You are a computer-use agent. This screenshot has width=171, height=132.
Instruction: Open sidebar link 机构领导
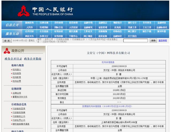click(x=17, y=74)
